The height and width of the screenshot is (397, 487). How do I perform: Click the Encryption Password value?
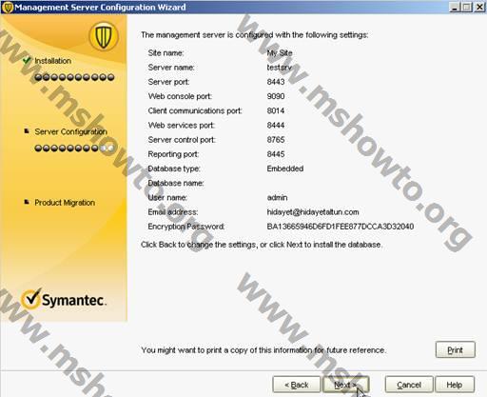pos(341,227)
